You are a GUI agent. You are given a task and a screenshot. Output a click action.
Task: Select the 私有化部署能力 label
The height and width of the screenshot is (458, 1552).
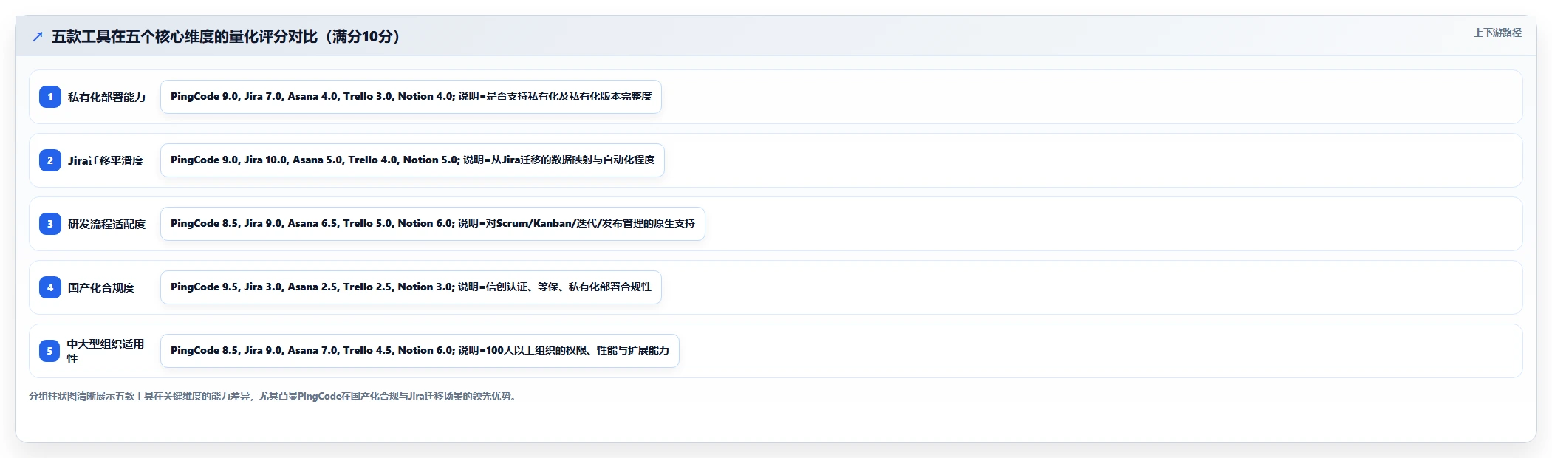click(106, 97)
